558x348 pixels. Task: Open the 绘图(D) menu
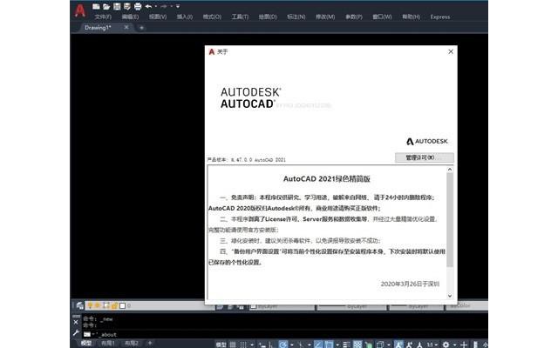(268, 17)
